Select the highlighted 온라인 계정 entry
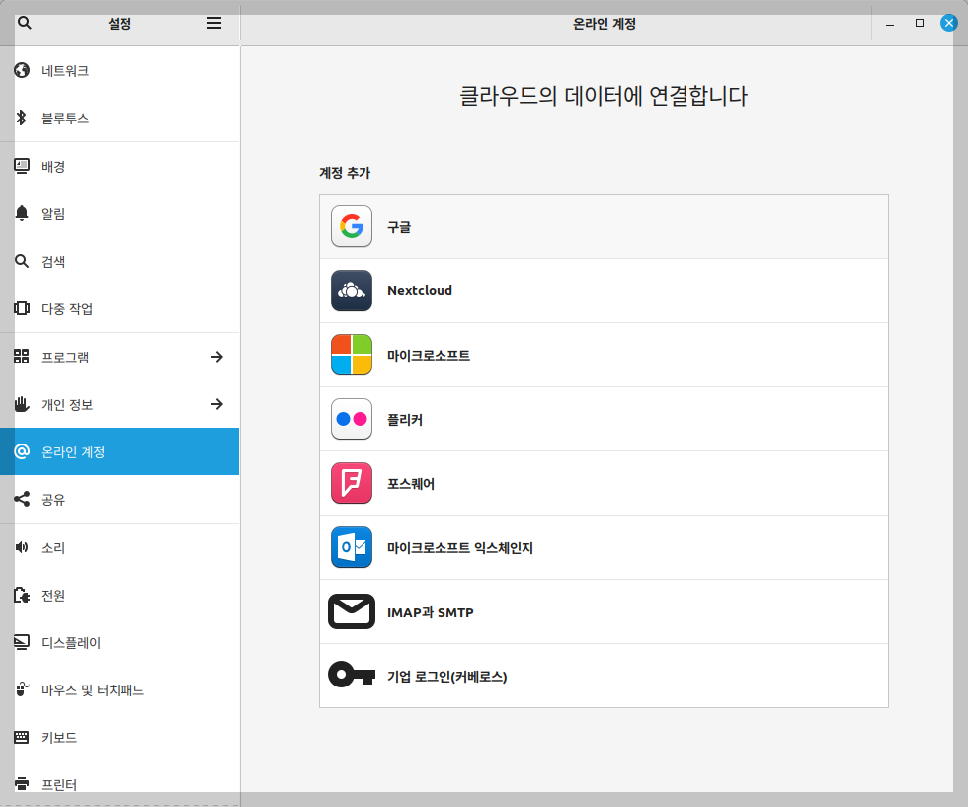 click(120, 451)
